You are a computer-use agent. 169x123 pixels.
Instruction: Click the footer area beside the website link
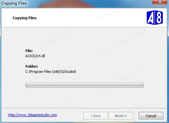(70, 115)
